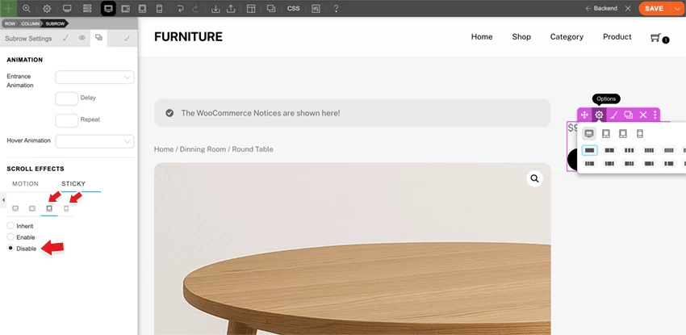Open more actions dots on purple bar
This screenshot has width=686, height=335.
(x=655, y=115)
